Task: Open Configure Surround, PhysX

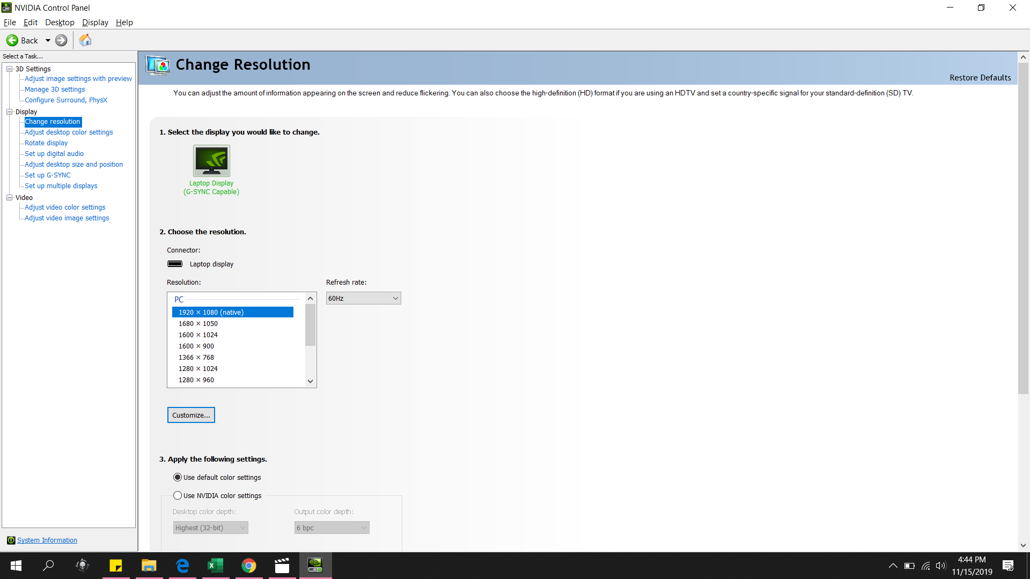Action: (66, 100)
